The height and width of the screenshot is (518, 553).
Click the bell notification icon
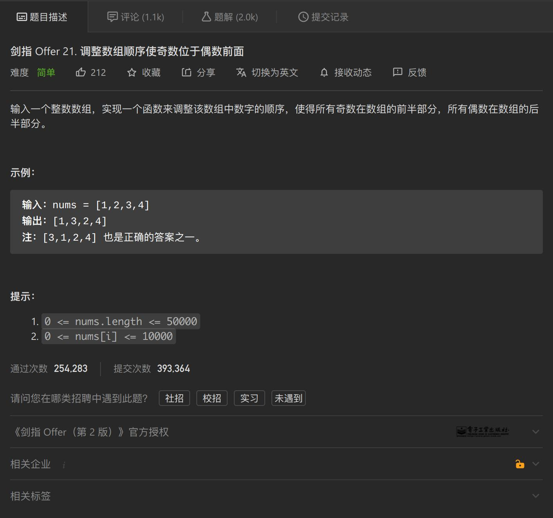point(324,73)
